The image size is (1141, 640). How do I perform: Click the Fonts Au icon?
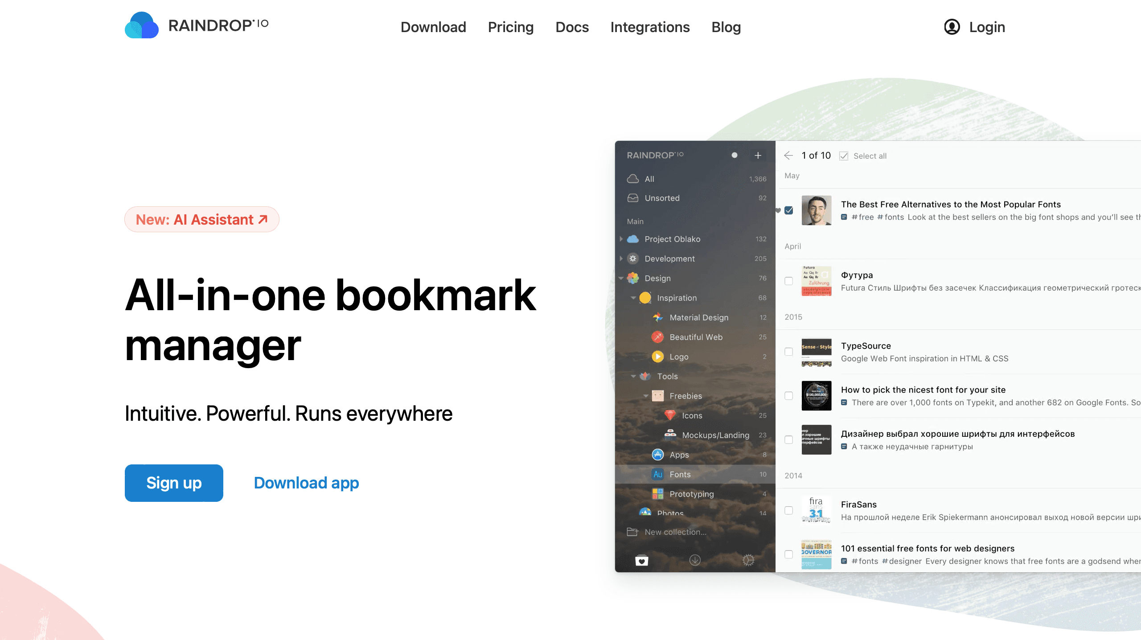(658, 474)
